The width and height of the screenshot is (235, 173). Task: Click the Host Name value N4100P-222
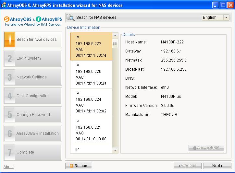172,42
